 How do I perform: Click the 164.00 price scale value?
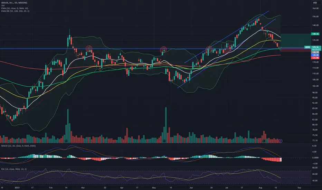315,8
